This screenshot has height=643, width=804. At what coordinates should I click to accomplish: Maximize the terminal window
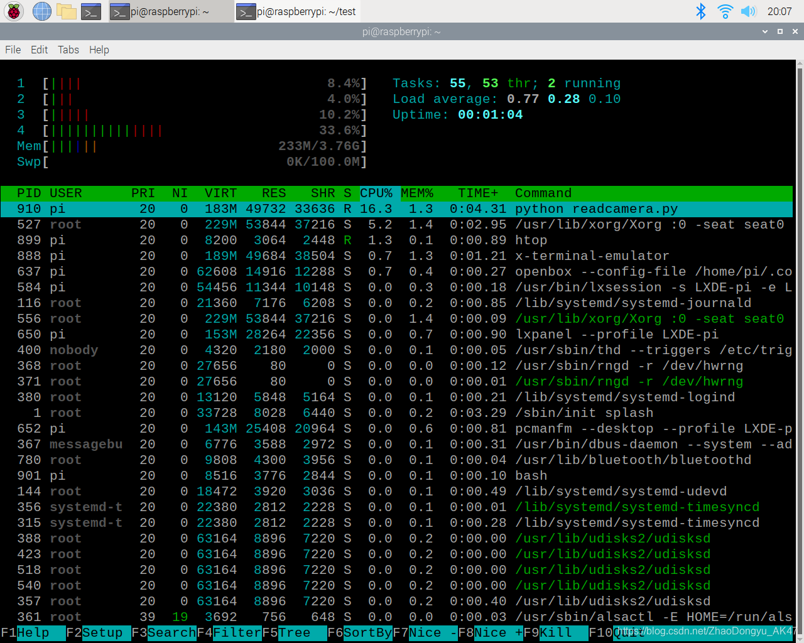pos(780,31)
